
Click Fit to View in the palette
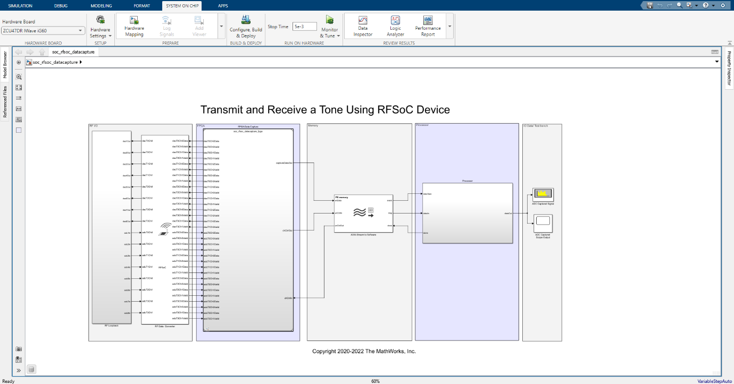(x=19, y=88)
